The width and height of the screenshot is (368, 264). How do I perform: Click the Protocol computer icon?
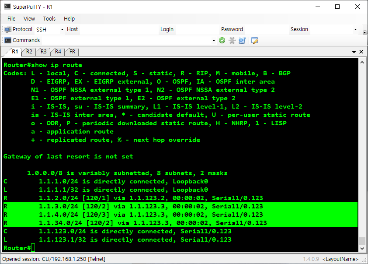[x=8, y=29]
